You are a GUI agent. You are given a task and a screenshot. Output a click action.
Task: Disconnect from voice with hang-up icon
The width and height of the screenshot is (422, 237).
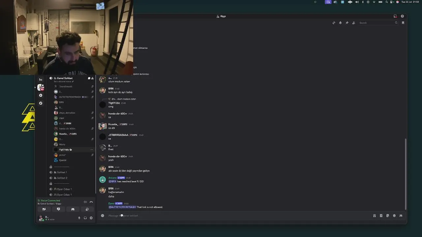coord(91,202)
